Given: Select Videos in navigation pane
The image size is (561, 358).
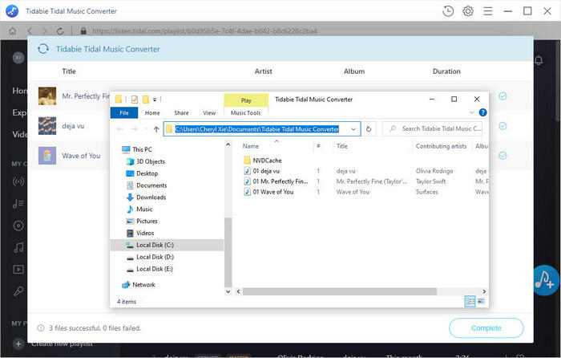Looking at the screenshot, I should click(145, 233).
